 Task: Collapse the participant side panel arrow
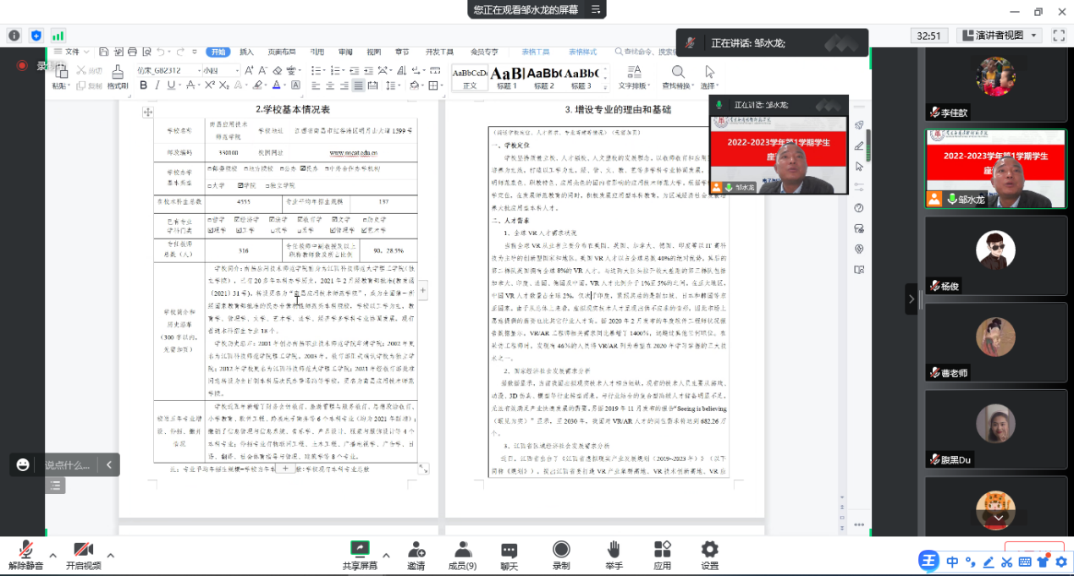click(912, 299)
